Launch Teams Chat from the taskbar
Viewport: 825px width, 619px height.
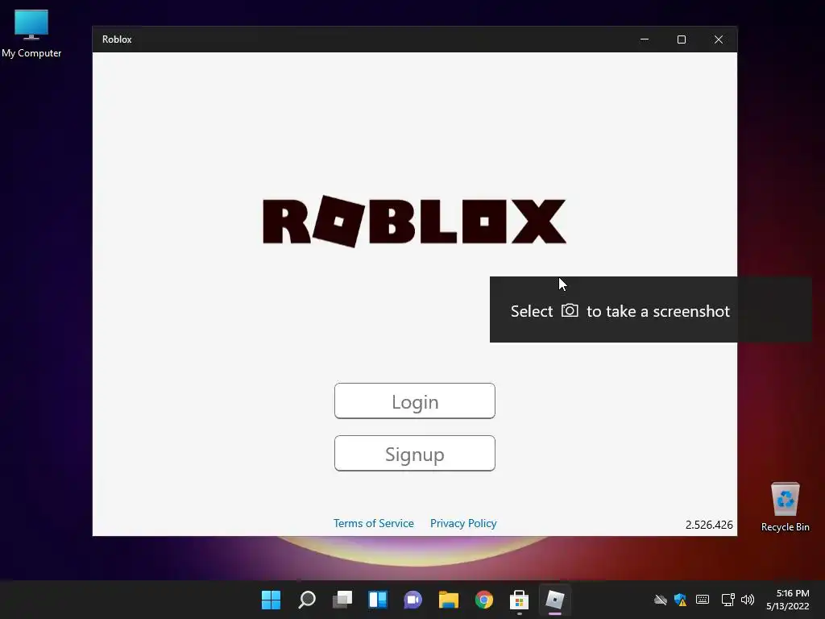[x=413, y=600]
